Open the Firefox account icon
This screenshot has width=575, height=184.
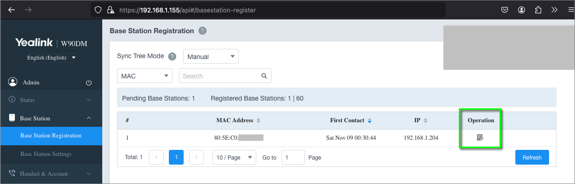point(521,10)
